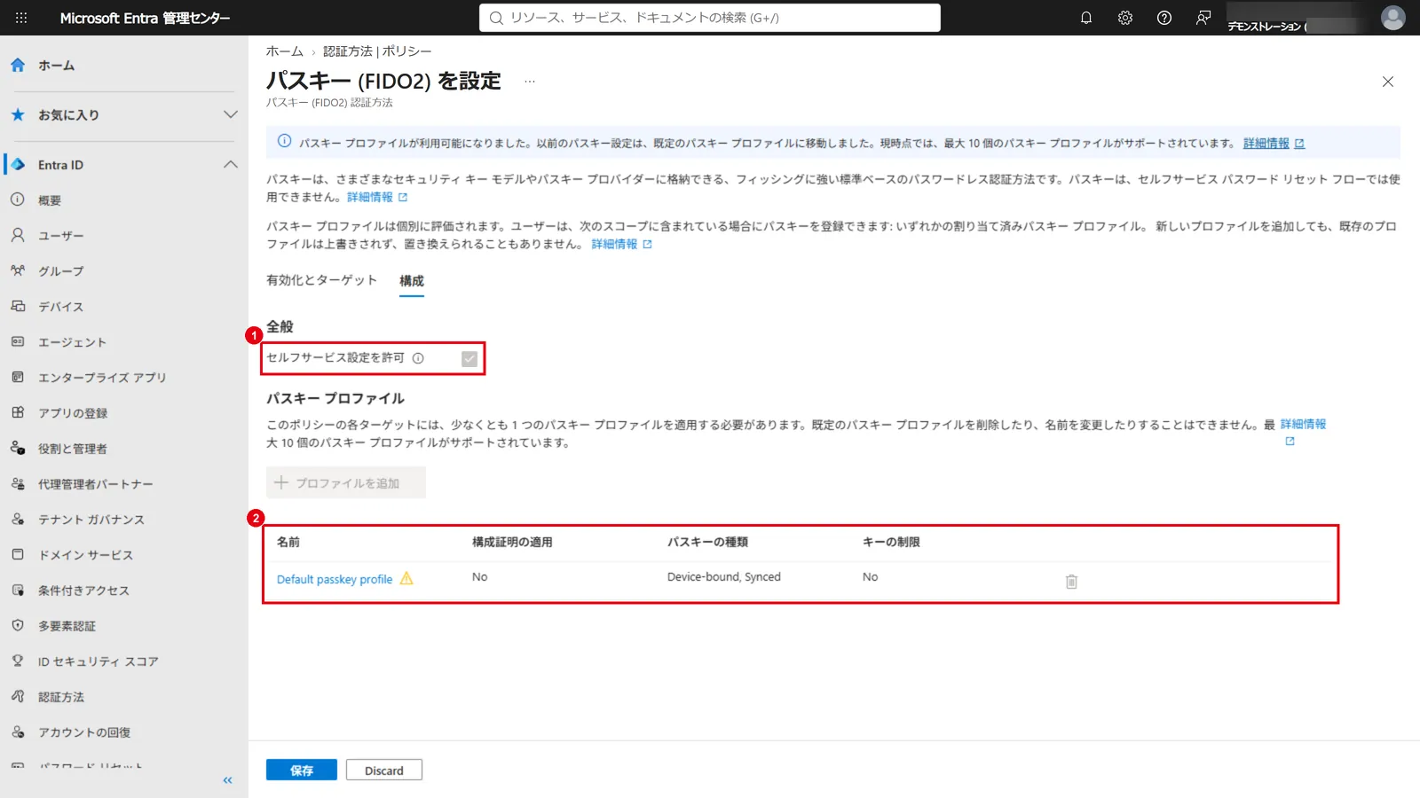Open the portal waffle menu icon
The height and width of the screenshot is (798, 1420).
[x=21, y=18]
